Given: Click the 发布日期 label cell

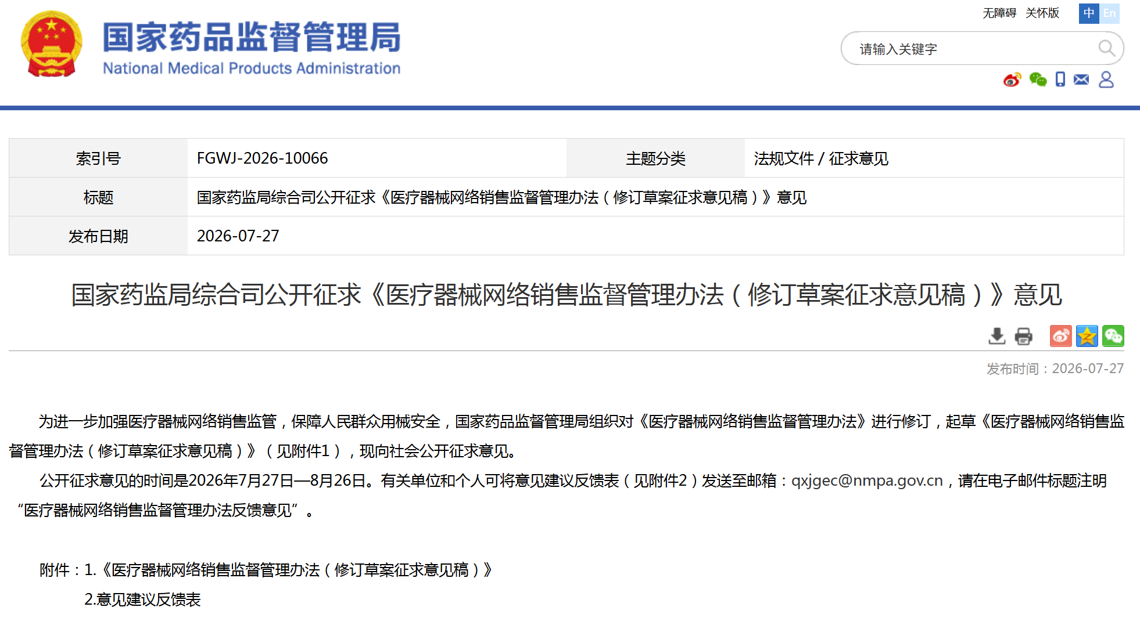Looking at the screenshot, I should click(98, 236).
